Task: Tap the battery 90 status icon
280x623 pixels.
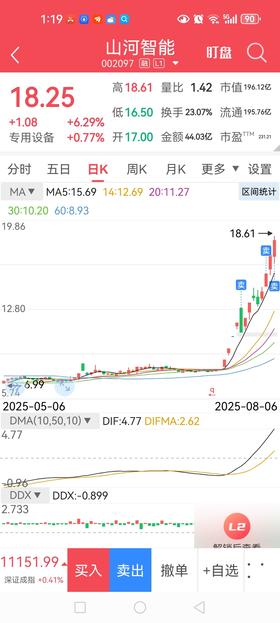Action: 250,19
